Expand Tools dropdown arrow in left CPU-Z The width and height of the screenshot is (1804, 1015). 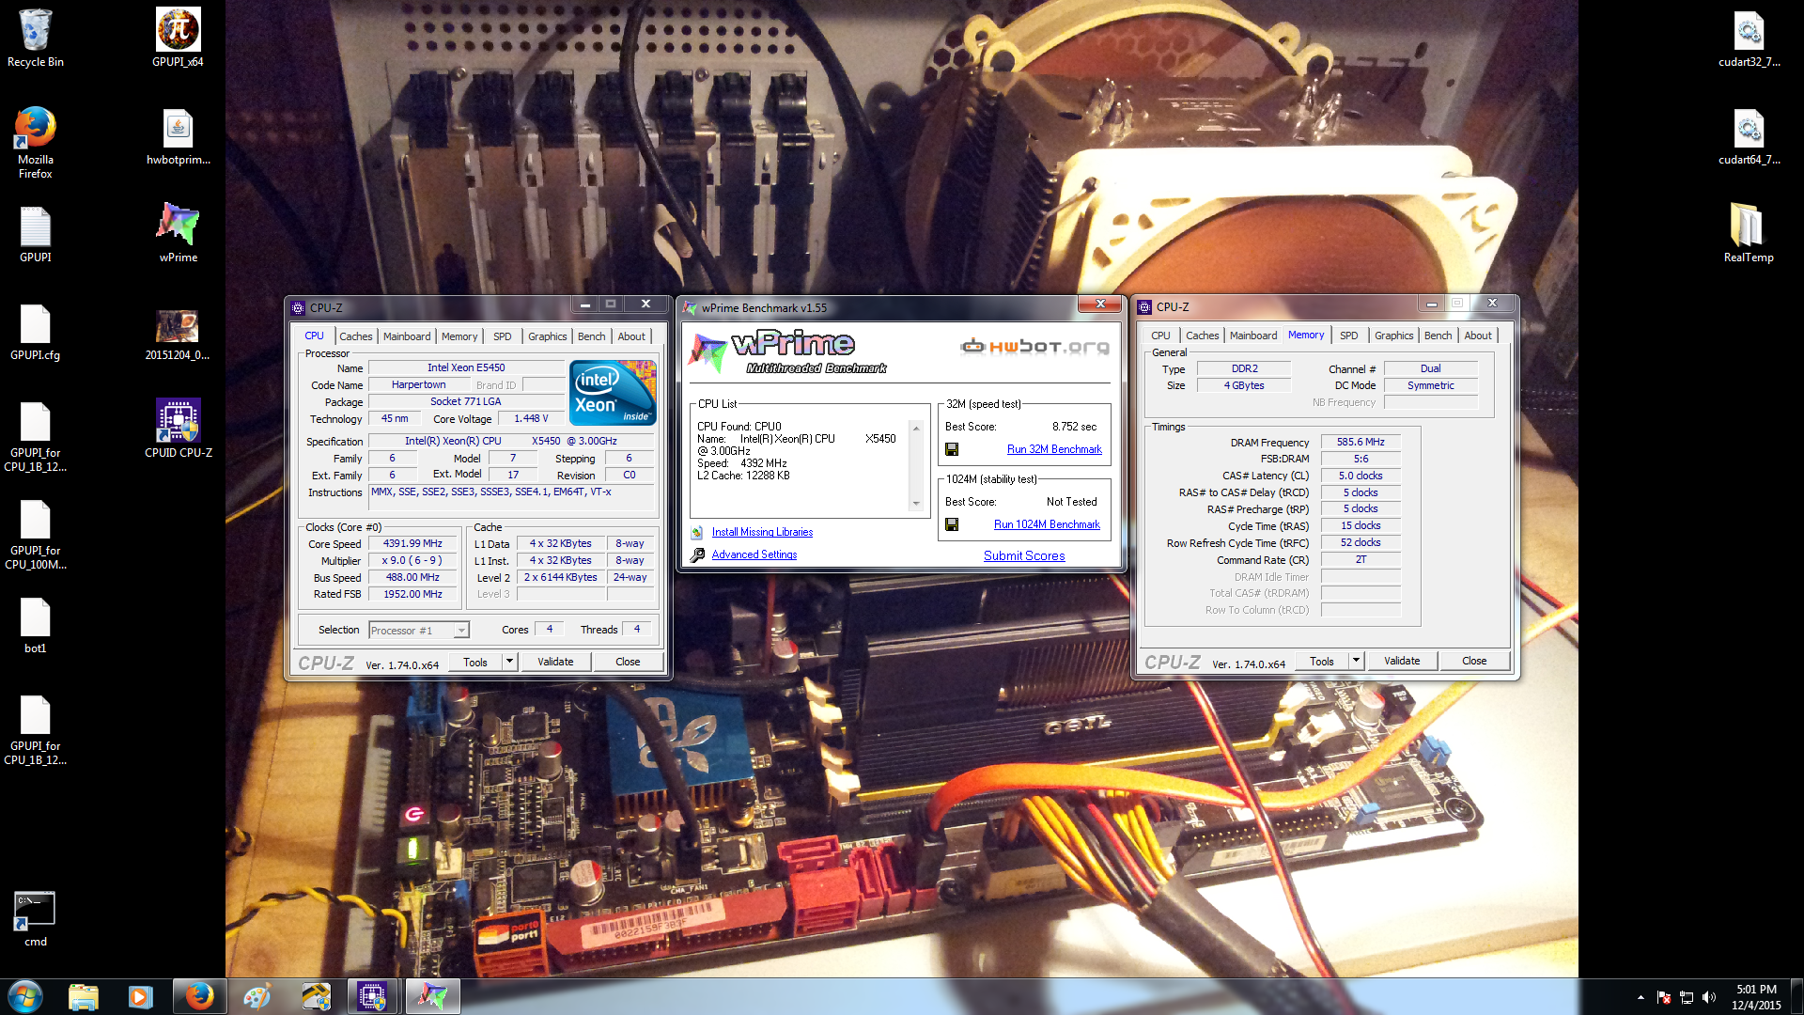(x=509, y=662)
